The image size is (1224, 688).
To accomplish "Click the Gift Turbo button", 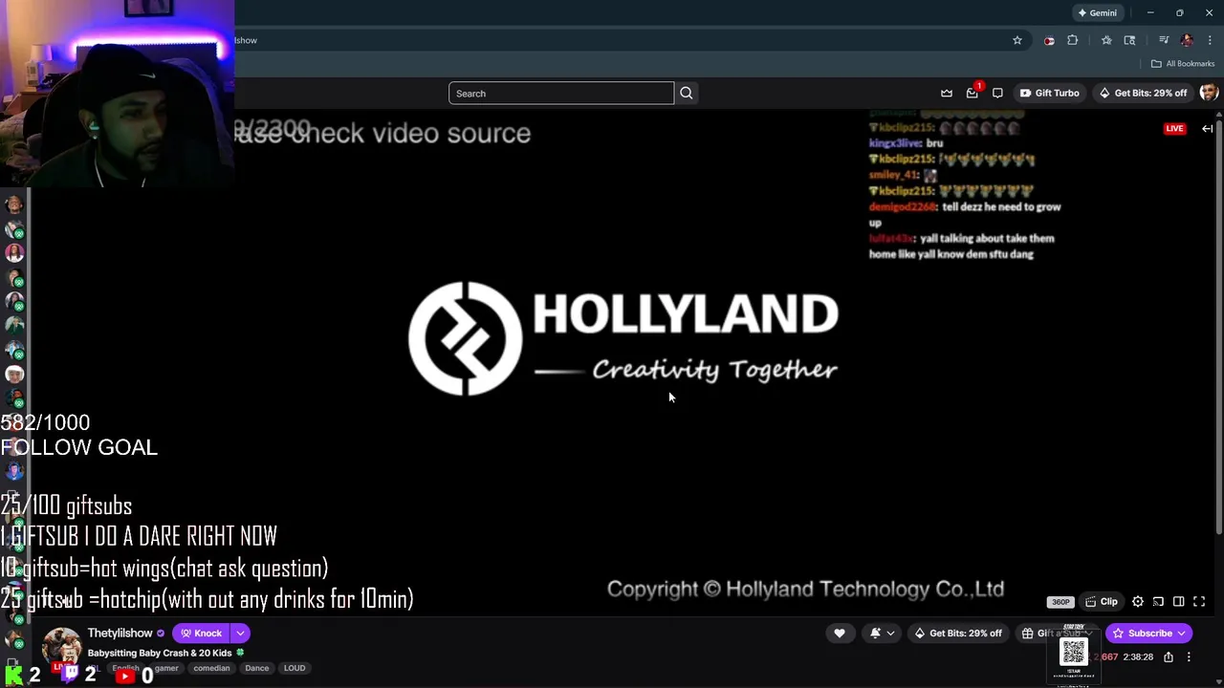I will (x=1049, y=93).
